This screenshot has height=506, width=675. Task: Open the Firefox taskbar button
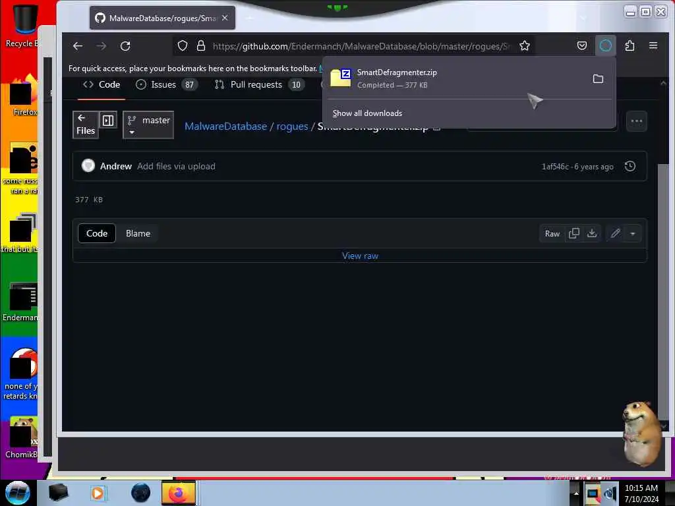coord(178,493)
